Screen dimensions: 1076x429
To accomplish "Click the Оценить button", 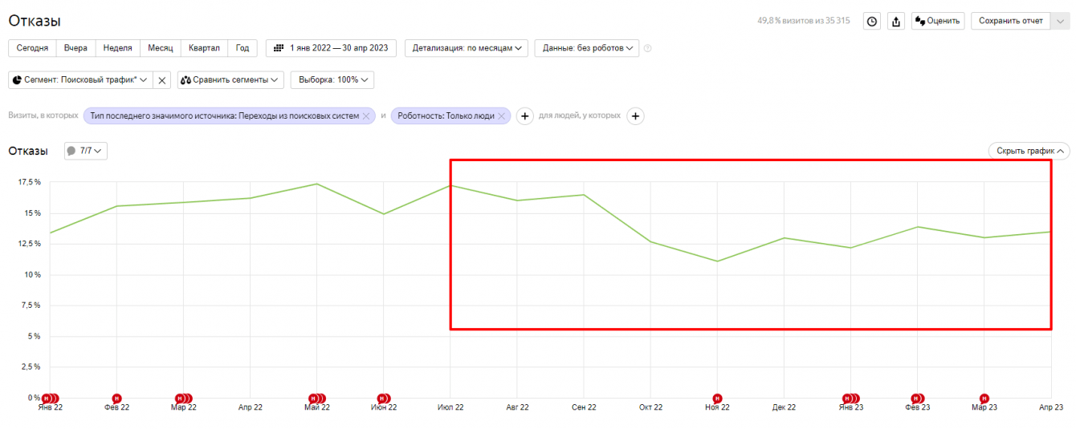I will [x=938, y=22].
